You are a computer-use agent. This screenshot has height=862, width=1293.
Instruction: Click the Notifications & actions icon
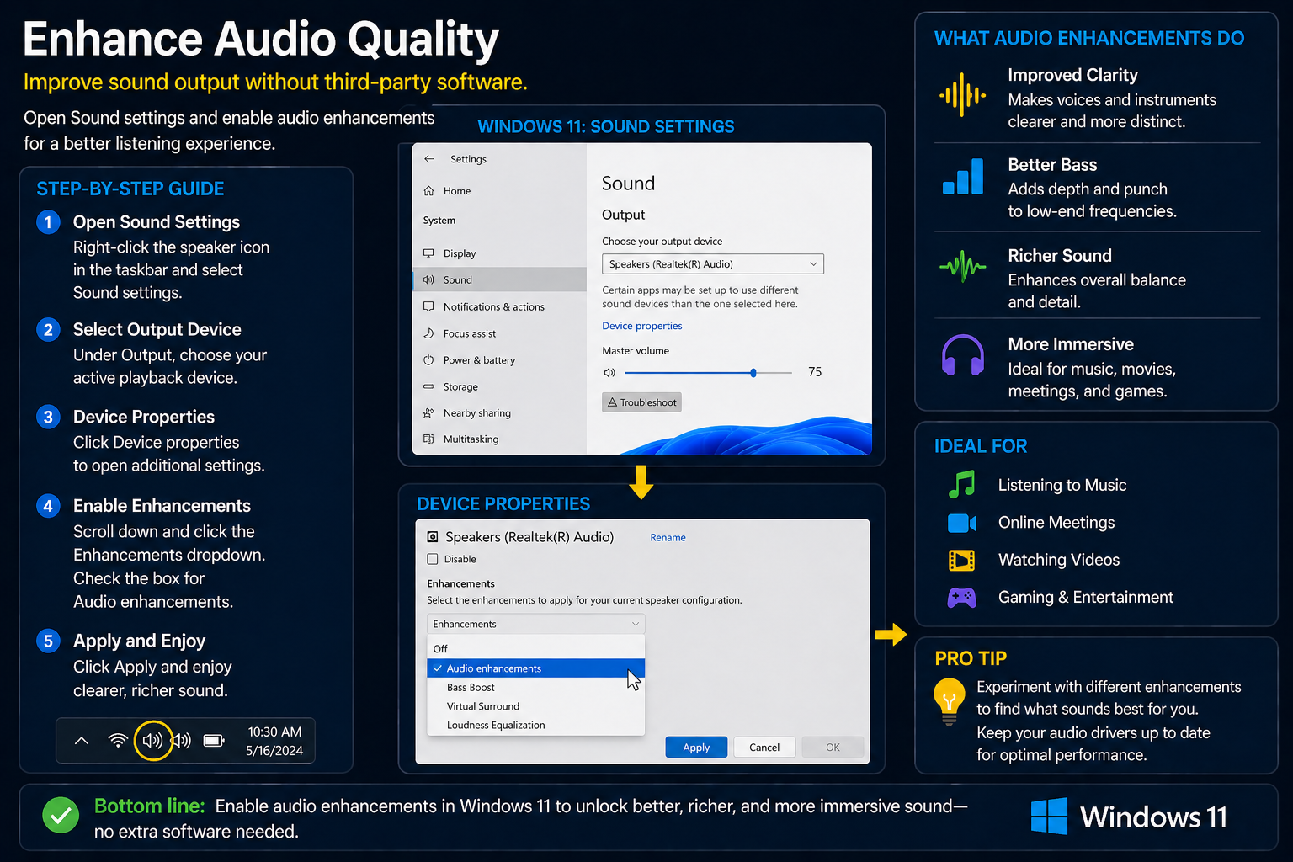(x=429, y=306)
